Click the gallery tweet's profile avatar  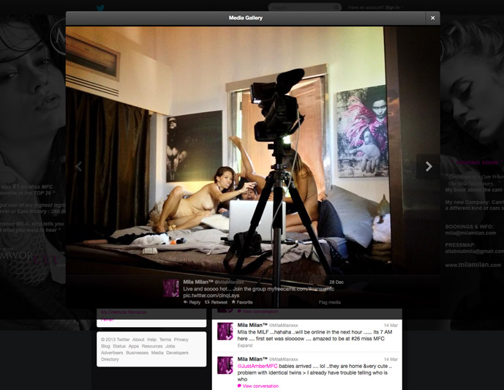171,287
